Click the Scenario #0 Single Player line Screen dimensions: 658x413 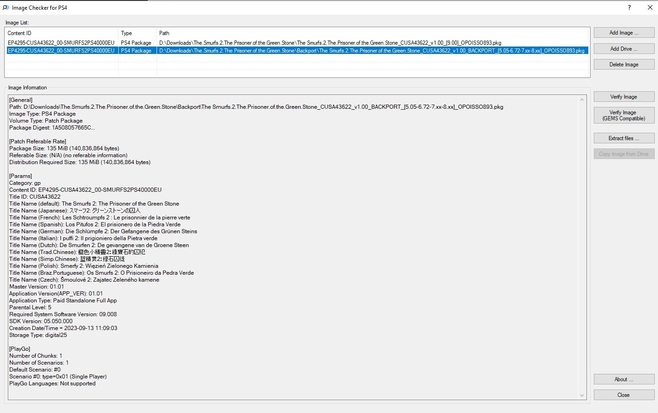point(58,377)
